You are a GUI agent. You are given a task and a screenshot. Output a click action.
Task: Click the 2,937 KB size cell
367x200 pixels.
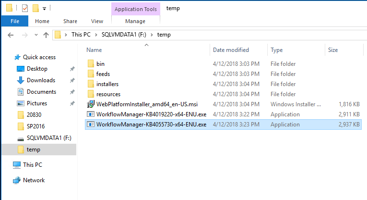(349, 124)
